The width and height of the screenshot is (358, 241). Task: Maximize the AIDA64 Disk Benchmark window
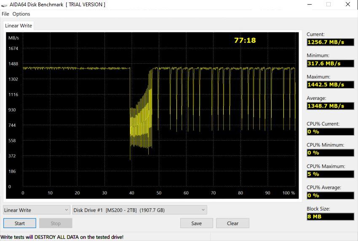[329, 4]
